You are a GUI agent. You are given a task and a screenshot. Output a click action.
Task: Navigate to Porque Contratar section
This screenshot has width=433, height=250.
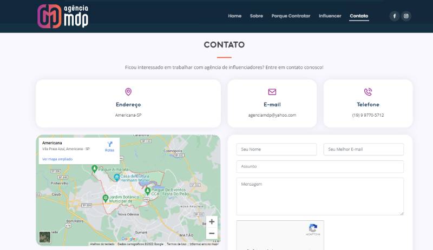tap(291, 16)
